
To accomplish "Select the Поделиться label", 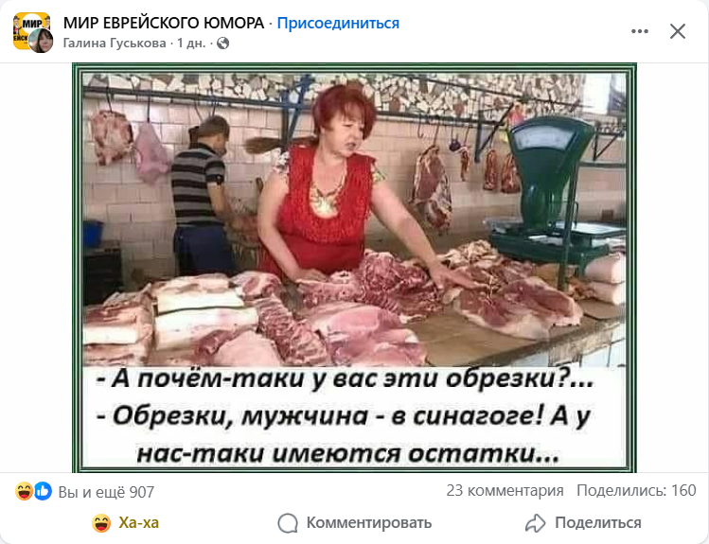I will point(597,523).
